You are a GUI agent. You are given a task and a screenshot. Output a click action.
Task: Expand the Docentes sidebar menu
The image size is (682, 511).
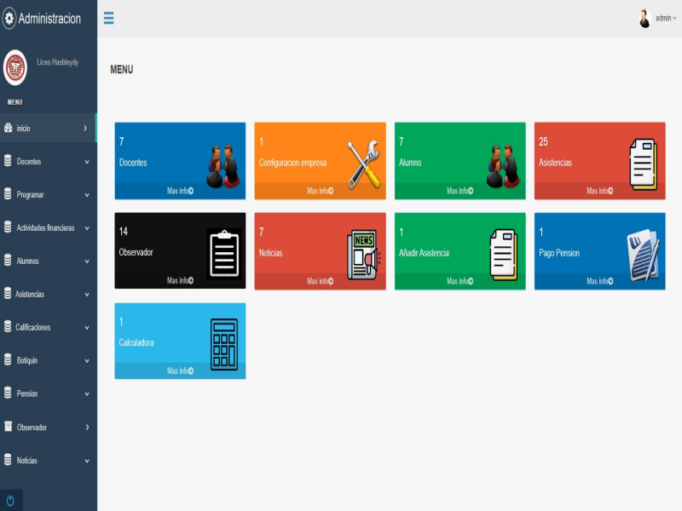(x=48, y=161)
